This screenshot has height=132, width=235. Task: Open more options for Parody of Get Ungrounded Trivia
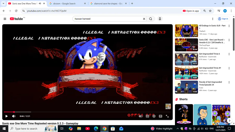click(229, 82)
